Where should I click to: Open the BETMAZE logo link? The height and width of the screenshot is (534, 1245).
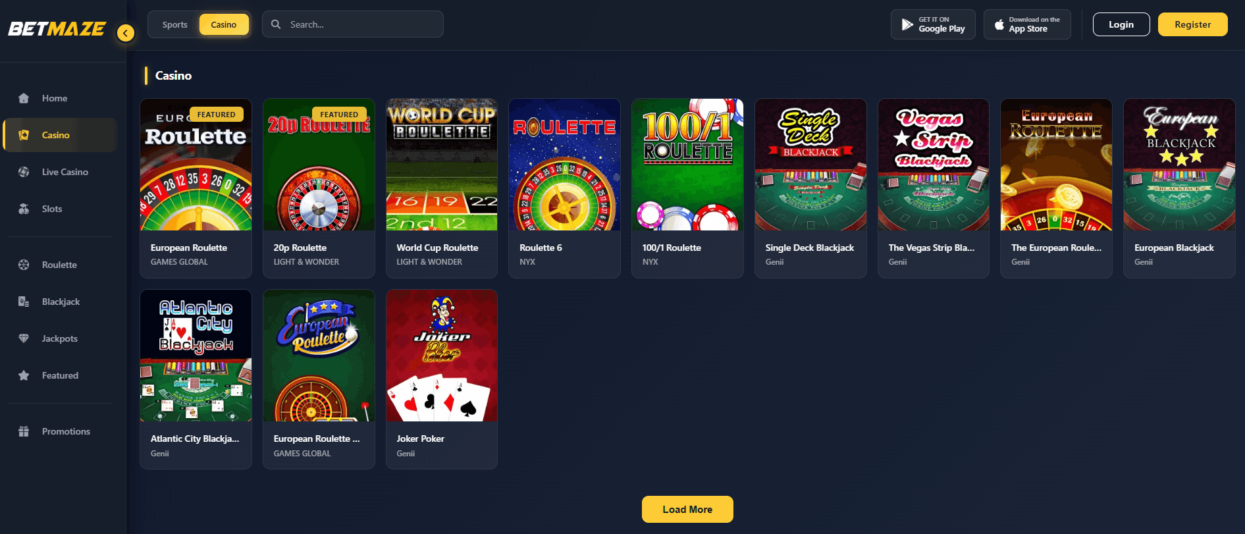click(x=57, y=29)
